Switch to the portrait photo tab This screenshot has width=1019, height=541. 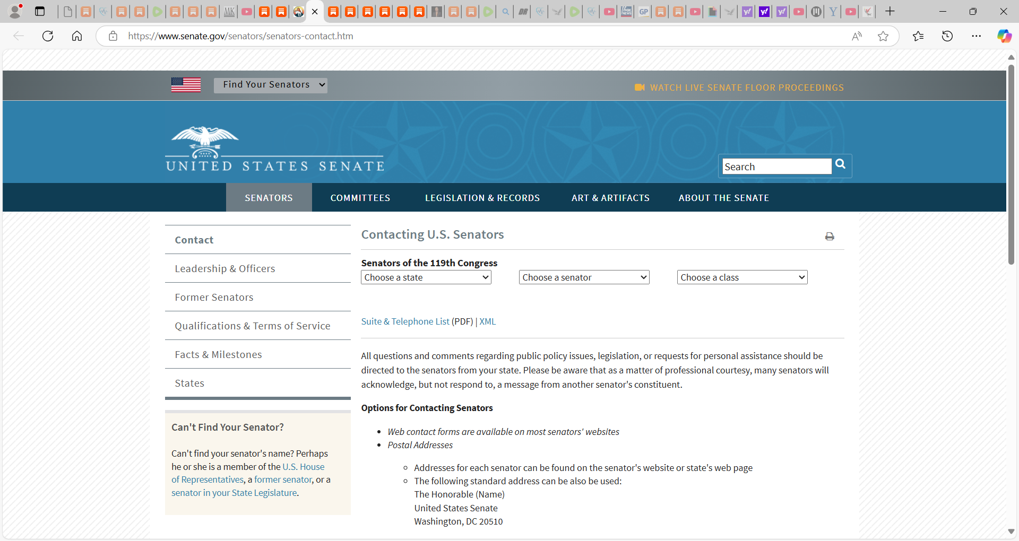pos(437,12)
